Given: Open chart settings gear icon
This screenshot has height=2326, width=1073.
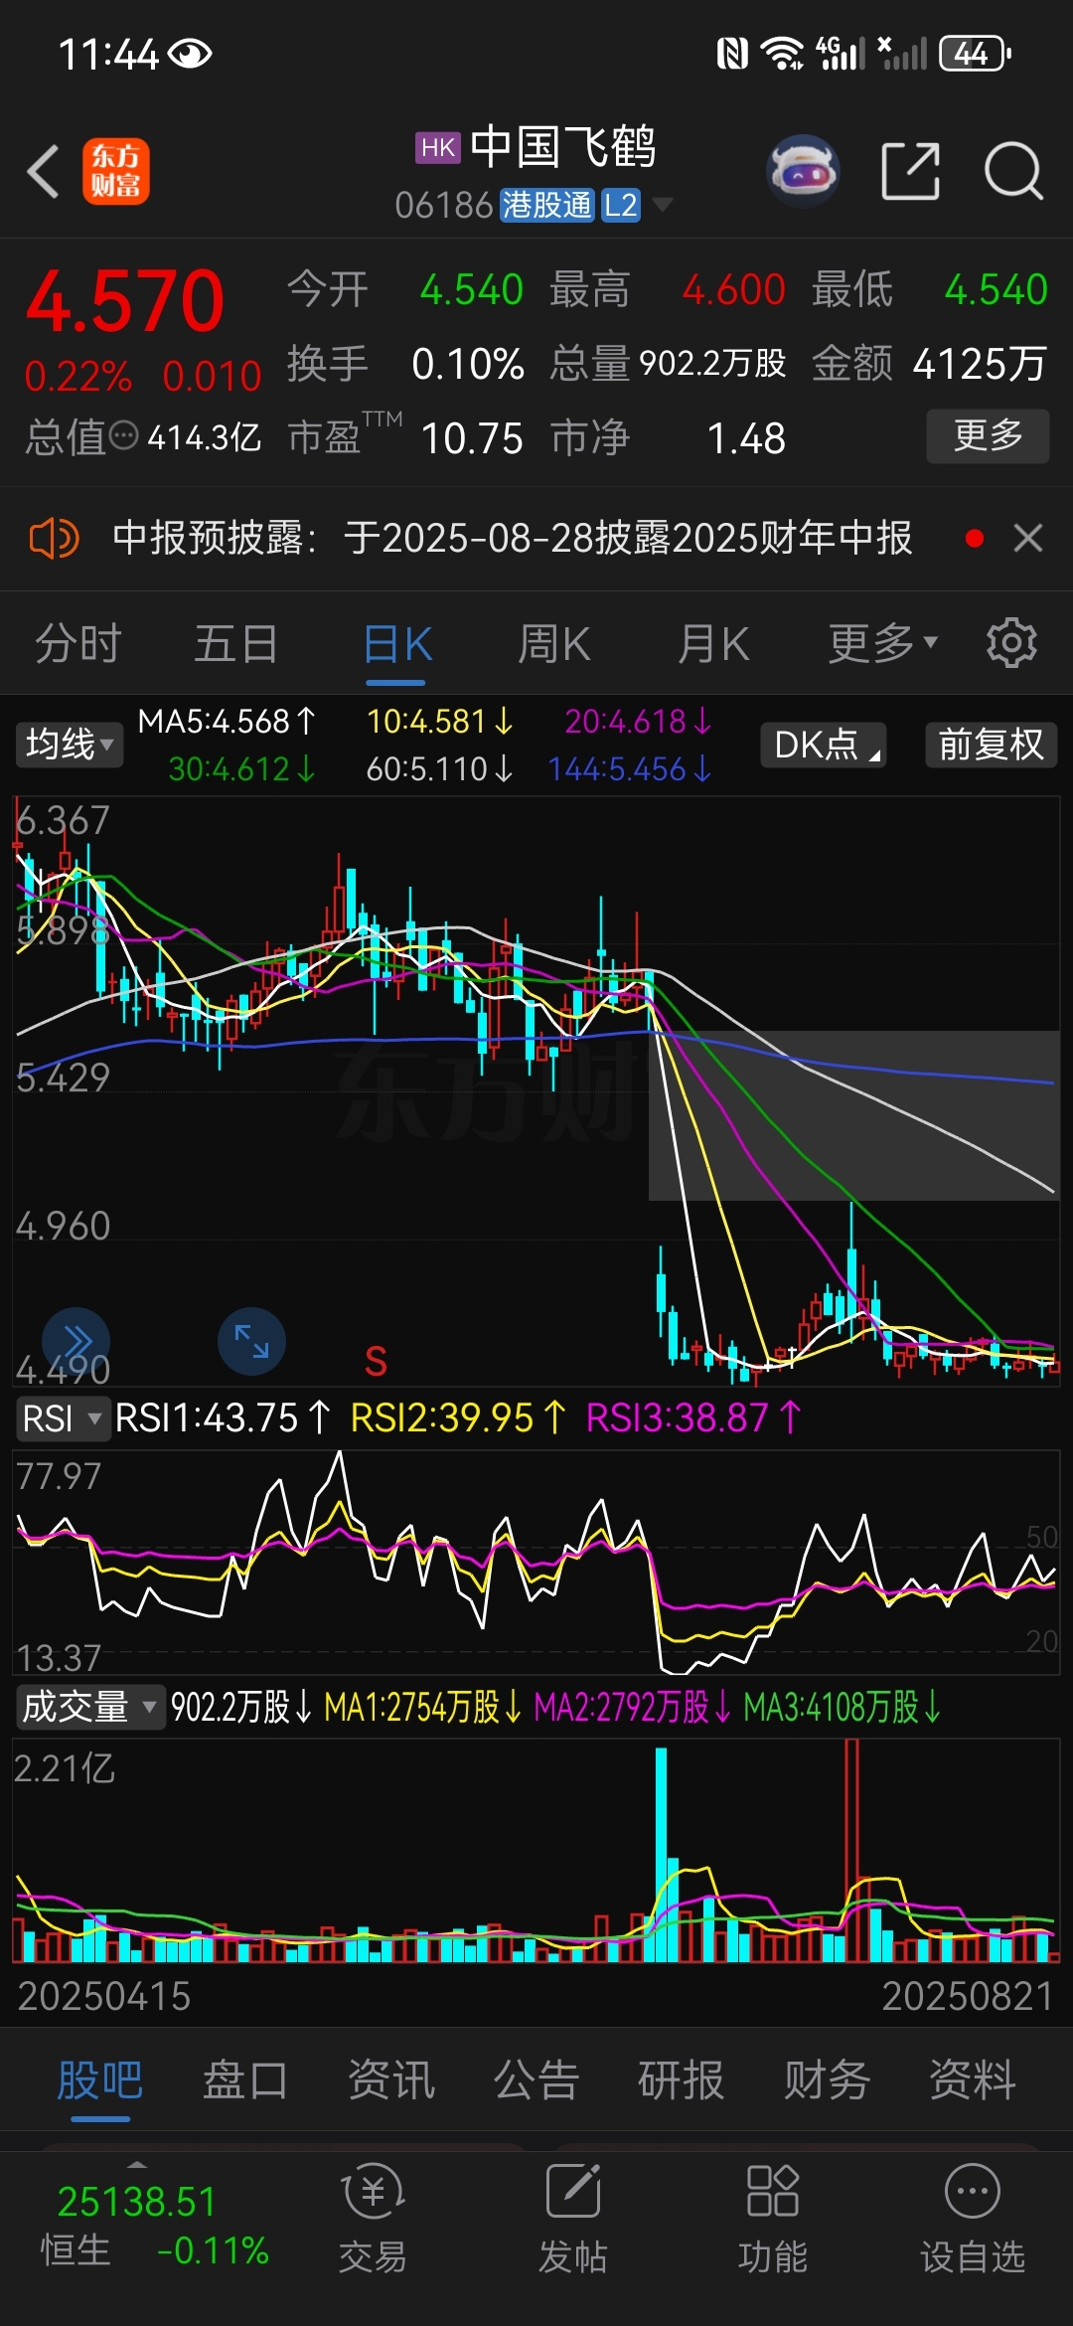Looking at the screenshot, I should [1011, 643].
